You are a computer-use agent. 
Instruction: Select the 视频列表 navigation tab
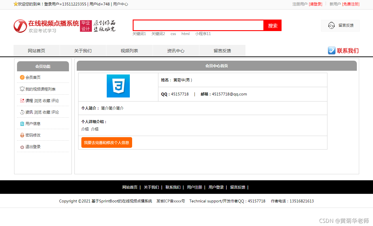pyautogui.click(x=129, y=51)
